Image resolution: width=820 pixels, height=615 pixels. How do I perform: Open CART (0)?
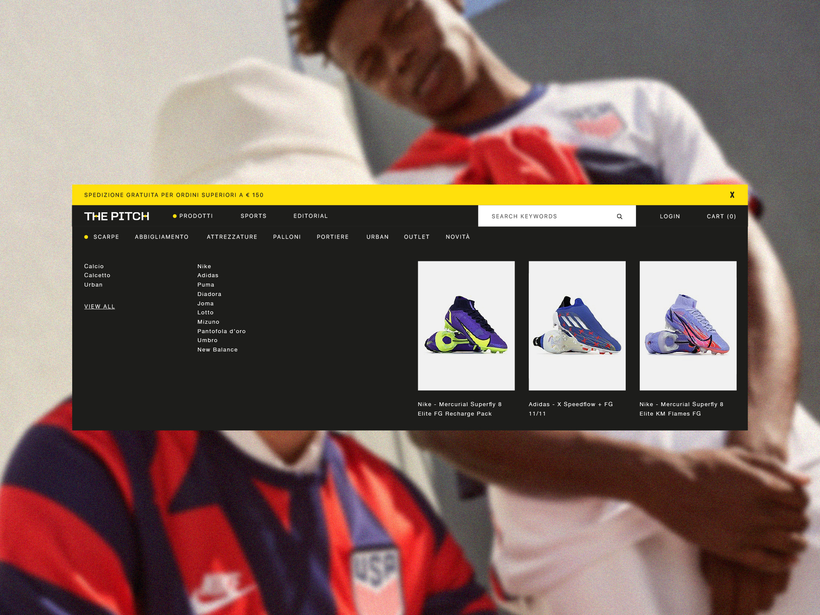coord(721,217)
